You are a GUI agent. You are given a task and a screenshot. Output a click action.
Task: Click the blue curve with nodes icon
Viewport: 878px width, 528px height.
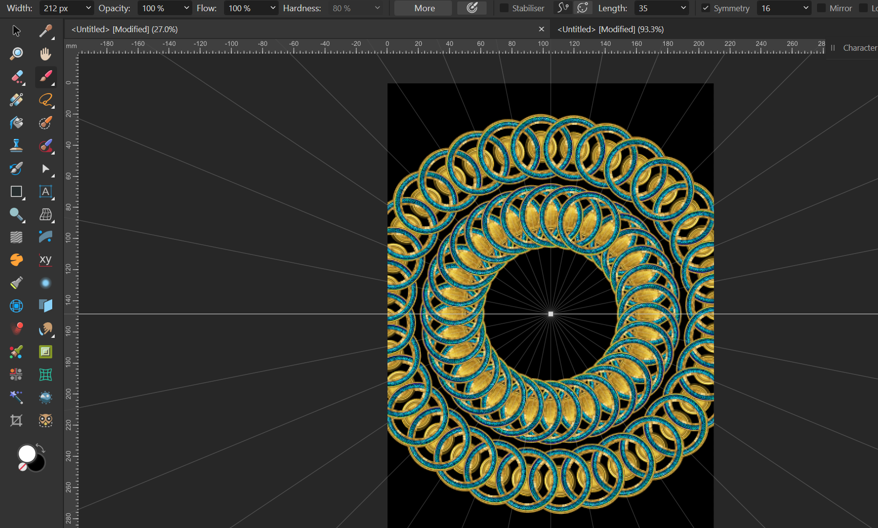pos(45,237)
